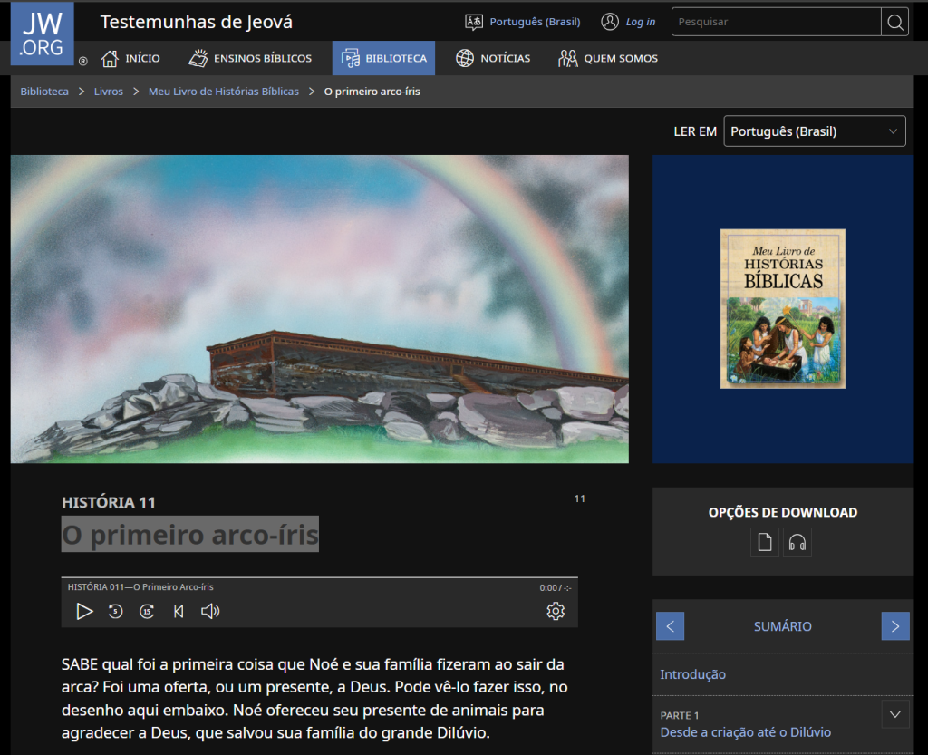Viewport: 928px width, 755px height.
Task: Open Meu Livro de Histórias Bíblicas breadcrumb
Action: coord(223,92)
